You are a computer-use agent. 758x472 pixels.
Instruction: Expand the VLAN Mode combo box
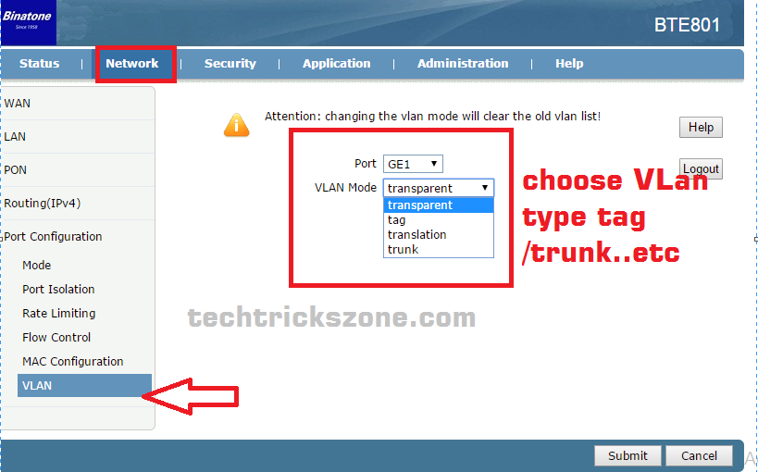tap(439, 188)
